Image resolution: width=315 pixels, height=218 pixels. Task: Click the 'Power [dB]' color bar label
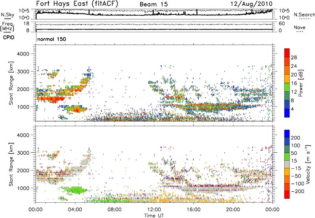pos(301,83)
